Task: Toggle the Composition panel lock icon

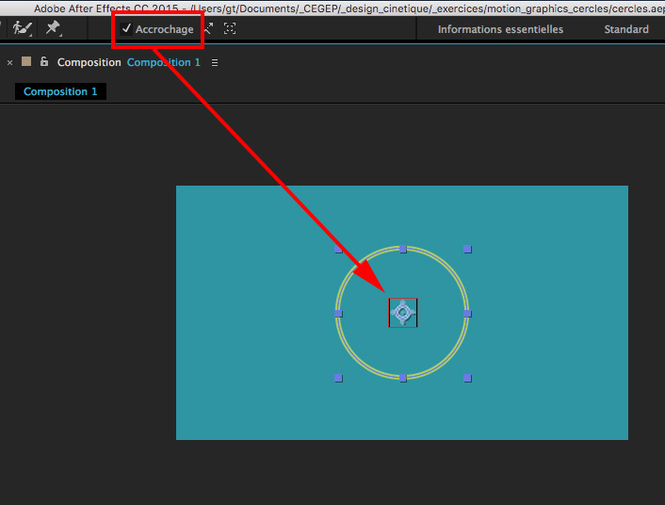Action: coord(43,61)
